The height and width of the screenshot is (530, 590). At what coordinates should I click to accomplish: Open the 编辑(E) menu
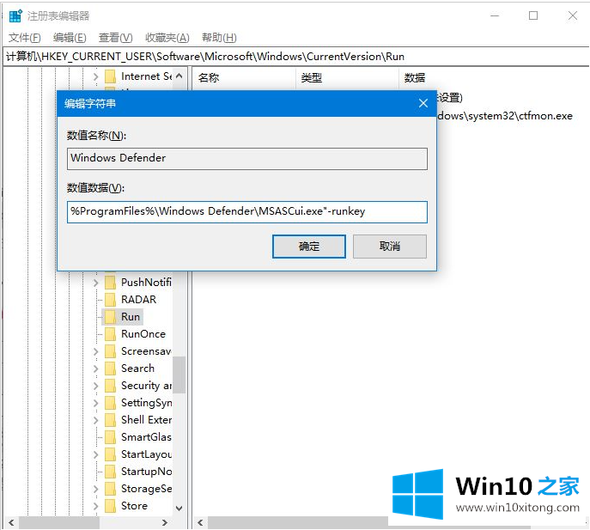[x=70, y=38]
